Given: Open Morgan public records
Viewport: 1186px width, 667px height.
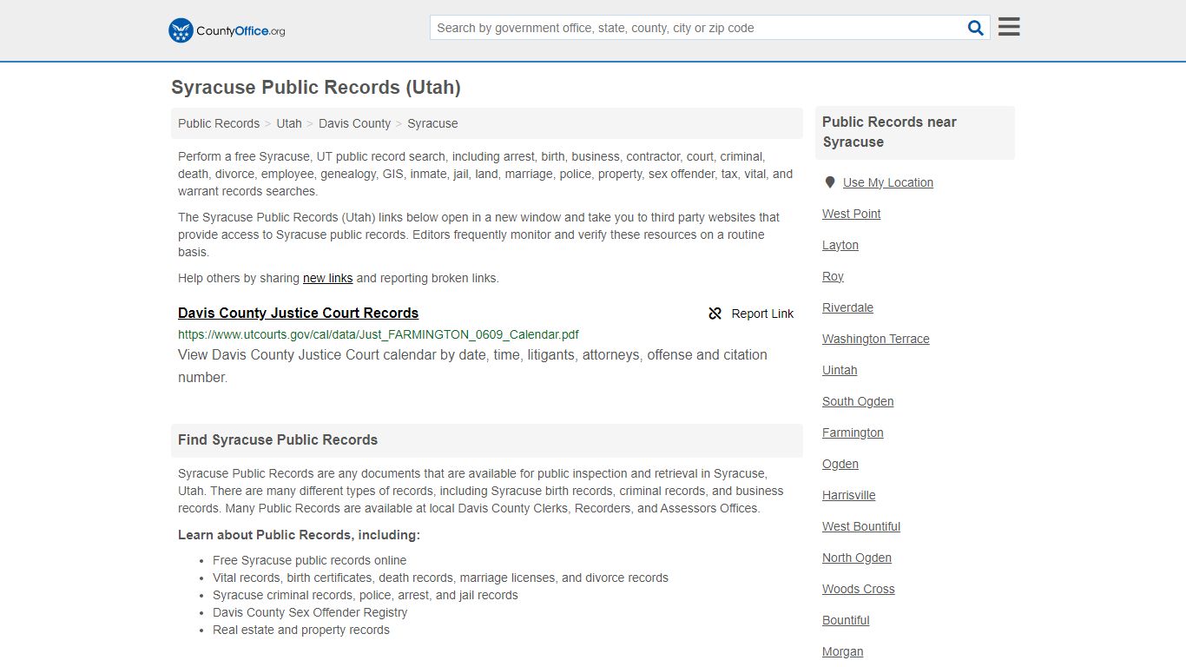Looking at the screenshot, I should tap(842, 651).
